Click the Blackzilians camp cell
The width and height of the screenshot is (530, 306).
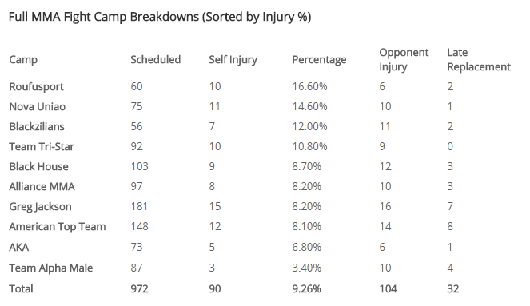click(x=37, y=127)
